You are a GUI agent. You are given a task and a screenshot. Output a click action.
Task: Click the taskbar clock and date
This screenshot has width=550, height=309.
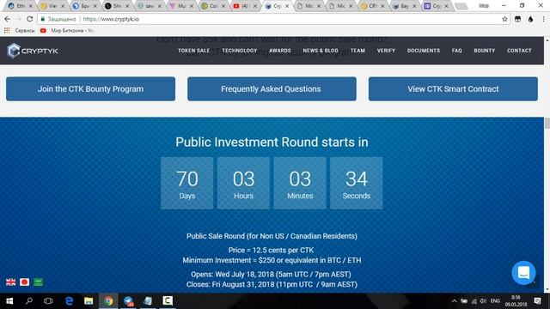click(x=516, y=301)
